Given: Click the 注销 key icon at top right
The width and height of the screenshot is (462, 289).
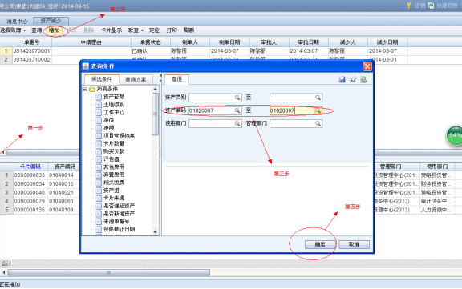Looking at the screenshot, I should click(x=409, y=6).
